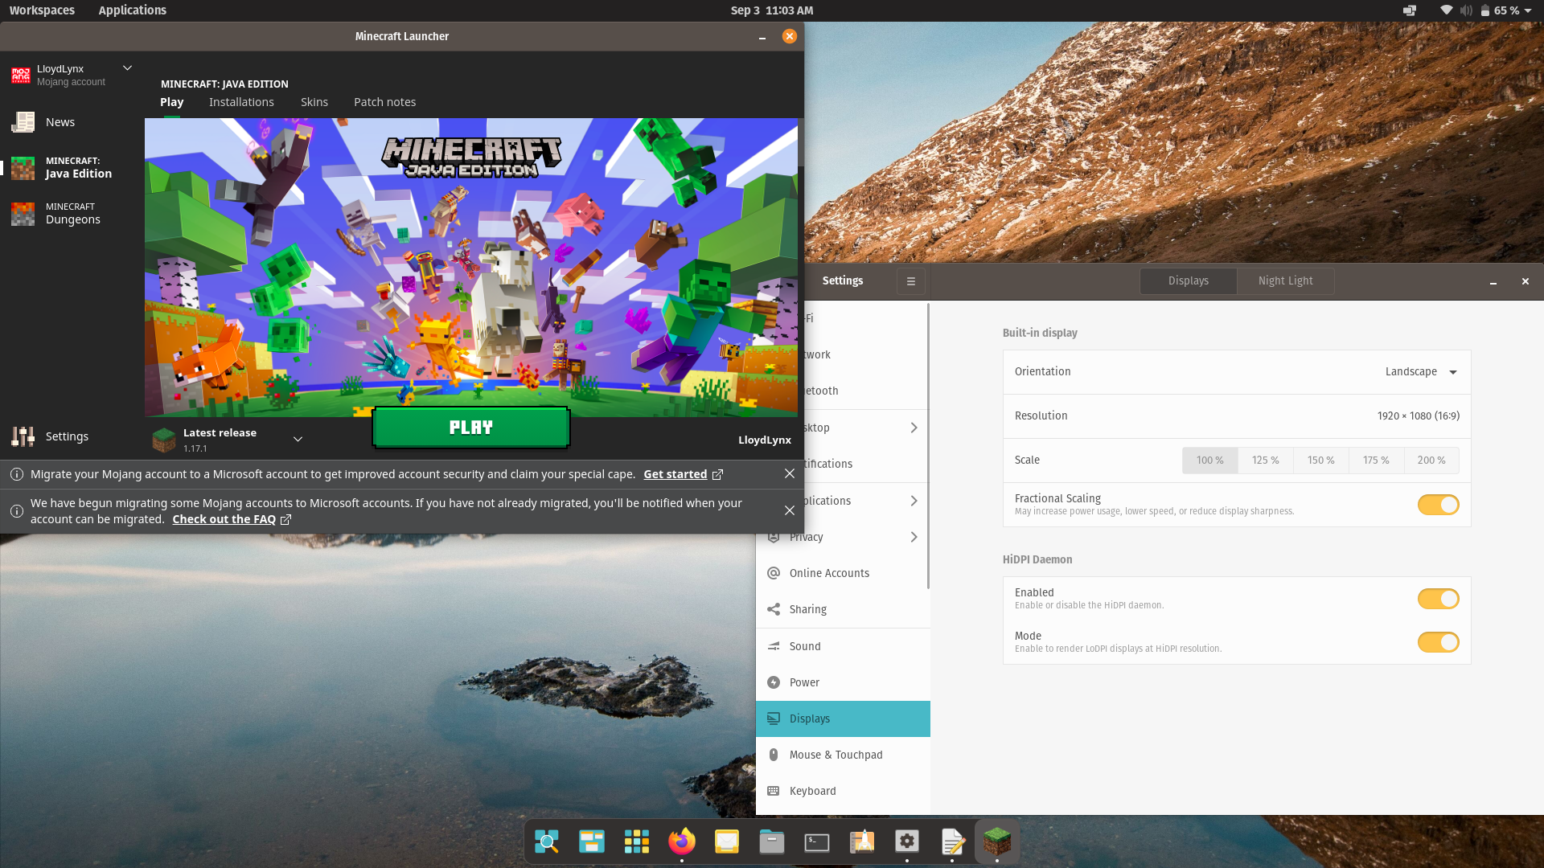Open the Files manager dock icon
Image resolution: width=1544 pixels, height=868 pixels.
771,841
